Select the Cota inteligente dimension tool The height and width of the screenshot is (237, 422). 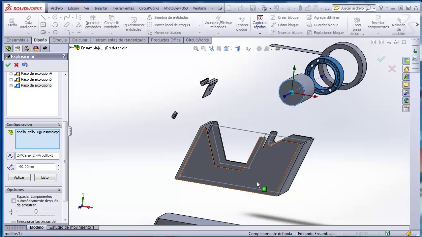tap(28, 22)
